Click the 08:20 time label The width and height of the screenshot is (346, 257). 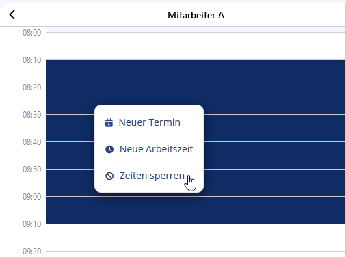pos(32,87)
